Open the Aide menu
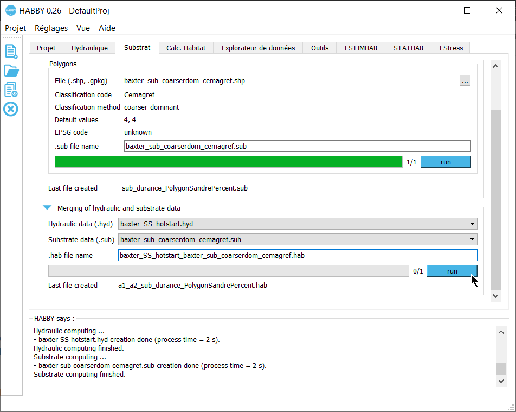516x412 pixels. [107, 28]
